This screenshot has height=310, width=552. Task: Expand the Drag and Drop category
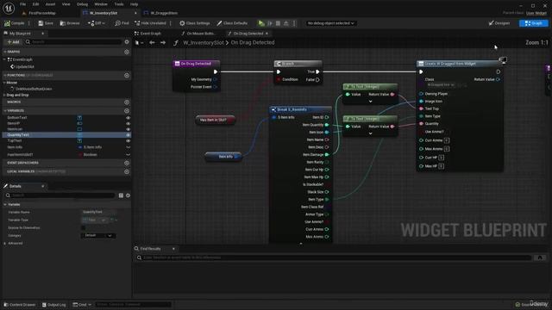pyautogui.click(x=4, y=95)
